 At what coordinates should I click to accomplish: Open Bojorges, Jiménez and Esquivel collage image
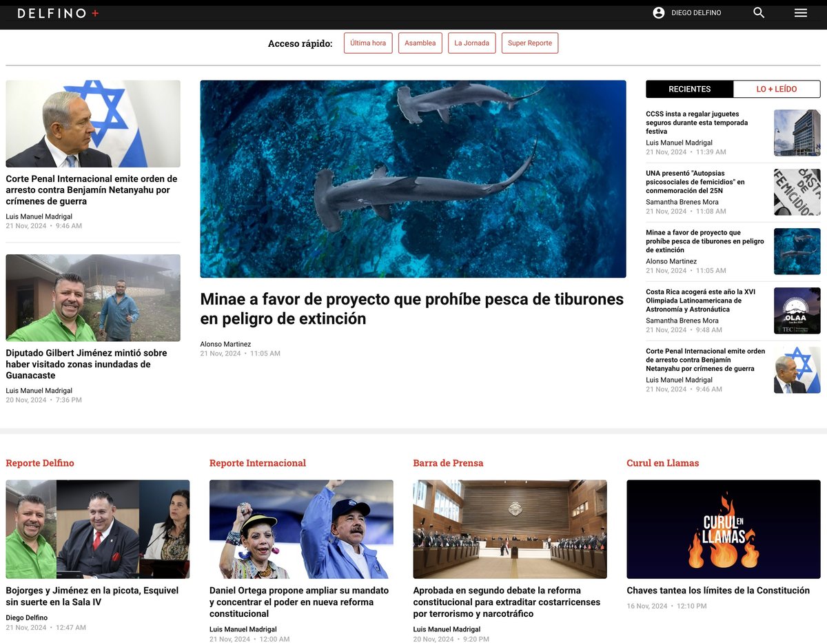pyautogui.click(x=97, y=529)
